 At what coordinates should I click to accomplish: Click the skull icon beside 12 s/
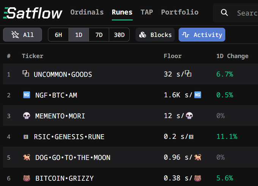[189, 116]
